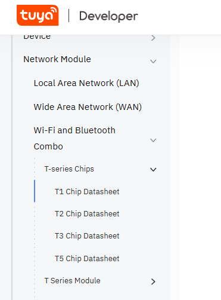
Task: Click the sidebar's left vertical scroll bar
Action: click(x=13, y=167)
